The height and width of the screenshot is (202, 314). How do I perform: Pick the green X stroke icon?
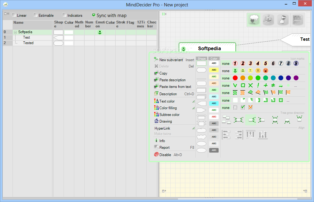[x=250, y=85]
